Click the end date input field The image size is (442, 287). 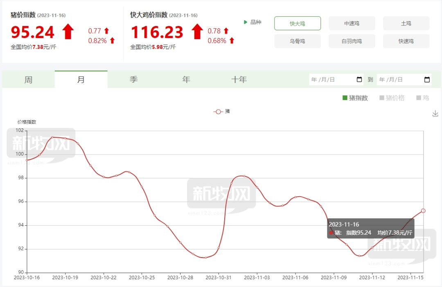click(x=404, y=79)
